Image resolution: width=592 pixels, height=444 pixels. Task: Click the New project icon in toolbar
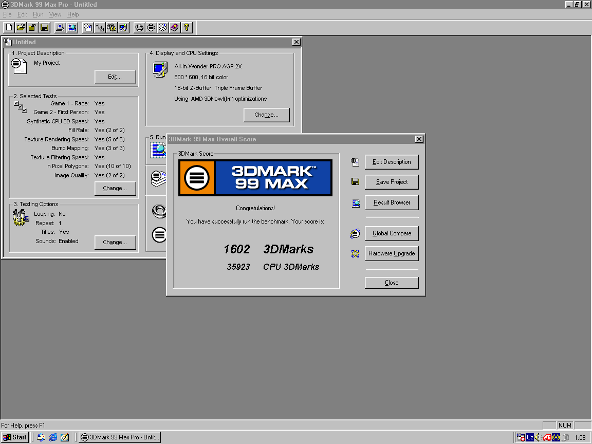(9, 27)
